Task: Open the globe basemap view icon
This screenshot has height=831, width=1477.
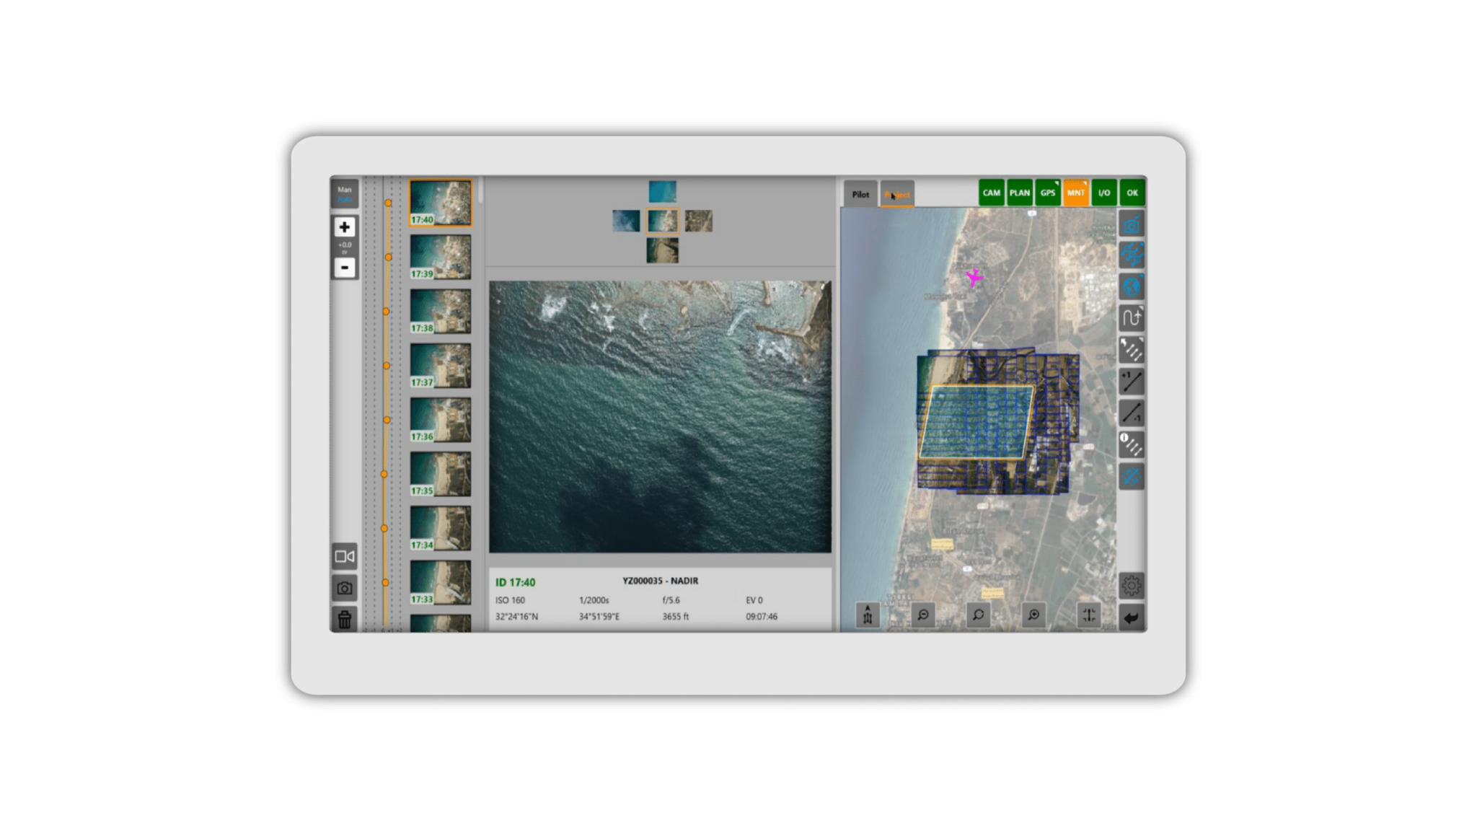Action: pyautogui.click(x=1131, y=286)
